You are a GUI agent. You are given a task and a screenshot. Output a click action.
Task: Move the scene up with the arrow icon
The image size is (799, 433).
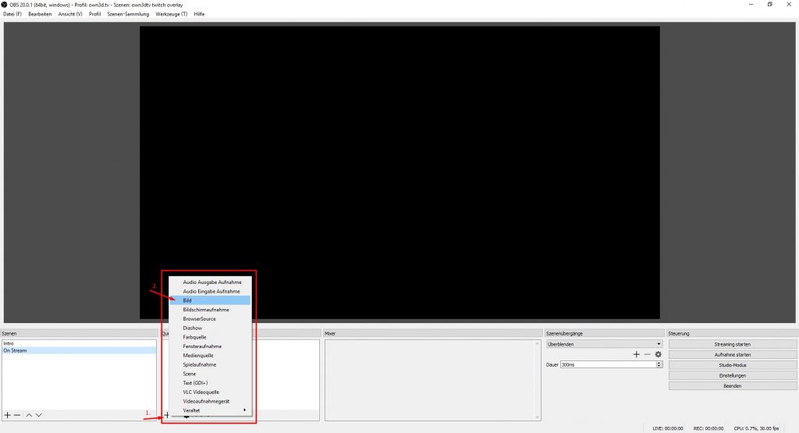point(29,415)
